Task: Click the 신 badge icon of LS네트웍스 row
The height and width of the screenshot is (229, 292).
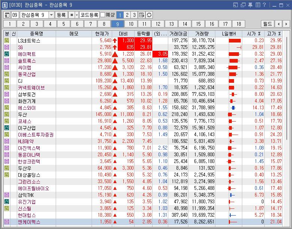Action: point(7,41)
